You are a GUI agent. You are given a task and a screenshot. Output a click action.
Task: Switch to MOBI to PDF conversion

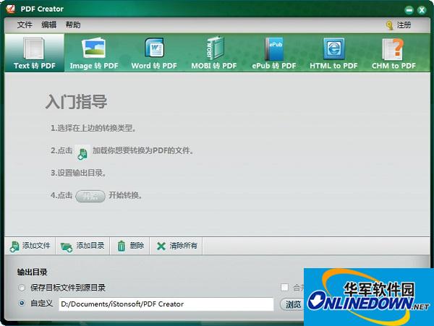pyautogui.click(x=214, y=53)
